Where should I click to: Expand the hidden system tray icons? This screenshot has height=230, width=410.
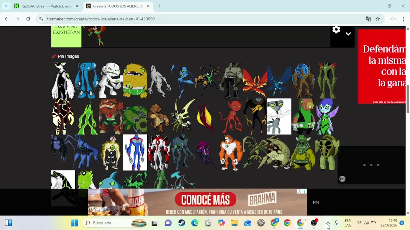point(328,223)
